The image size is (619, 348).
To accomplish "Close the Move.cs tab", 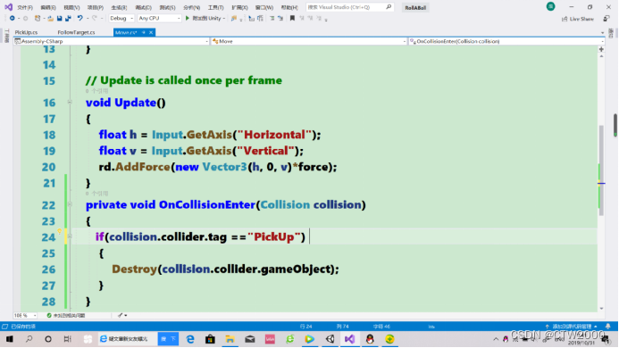I will (x=151, y=32).
